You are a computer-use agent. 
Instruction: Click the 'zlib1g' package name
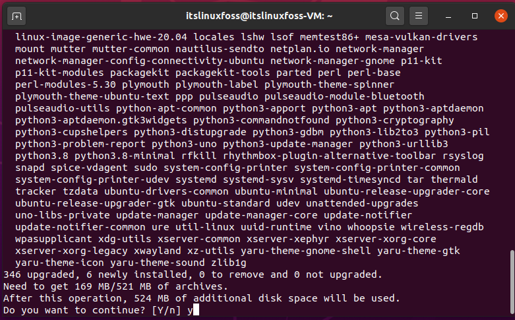229,263
